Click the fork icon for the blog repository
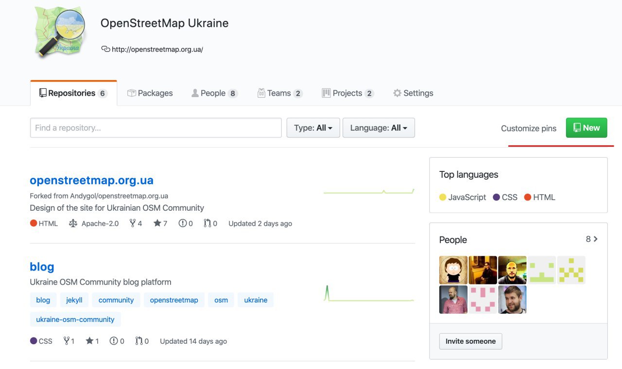Viewport: 622px width, 369px height. tap(66, 341)
